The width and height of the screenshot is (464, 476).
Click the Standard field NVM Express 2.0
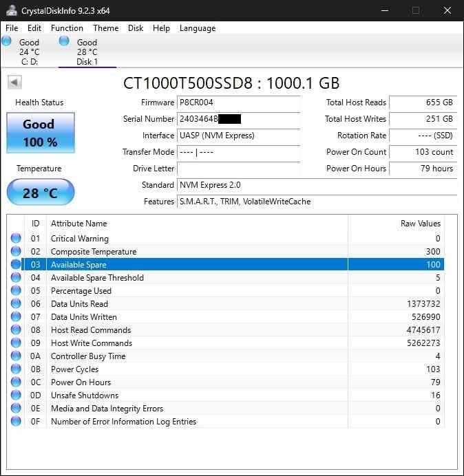317,184
